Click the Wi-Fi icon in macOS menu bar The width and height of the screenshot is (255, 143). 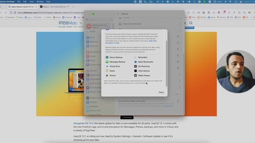pos(230,2)
